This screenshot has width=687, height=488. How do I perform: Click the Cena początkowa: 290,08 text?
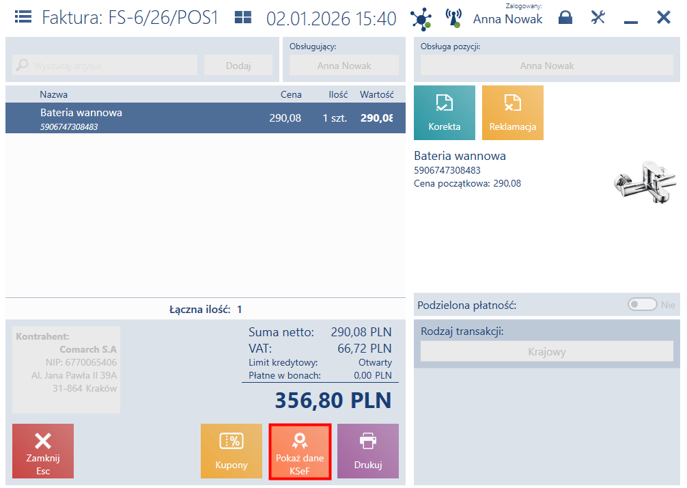tap(468, 183)
